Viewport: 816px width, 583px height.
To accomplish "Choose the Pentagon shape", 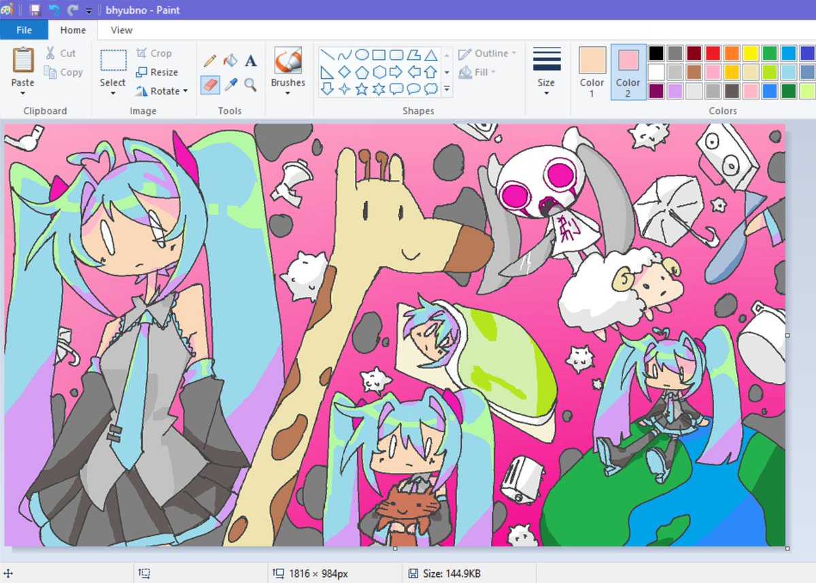I will [x=362, y=72].
